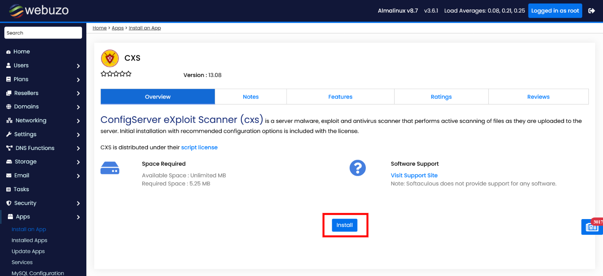Select the Reviews tab
Viewport: 603px width, 276px height.
[x=538, y=97]
